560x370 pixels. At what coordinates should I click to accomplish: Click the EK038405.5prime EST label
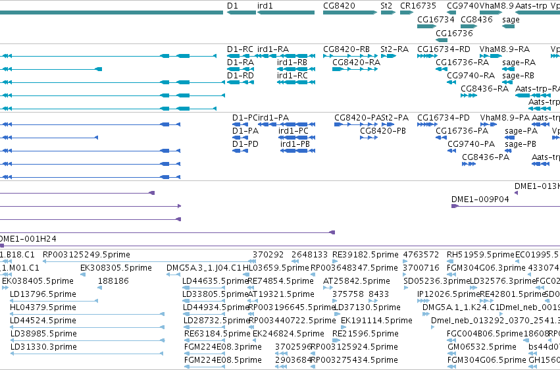pyautogui.click(x=38, y=281)
